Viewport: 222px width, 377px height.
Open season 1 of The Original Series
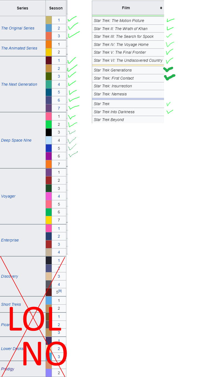(x=59, y=20)
